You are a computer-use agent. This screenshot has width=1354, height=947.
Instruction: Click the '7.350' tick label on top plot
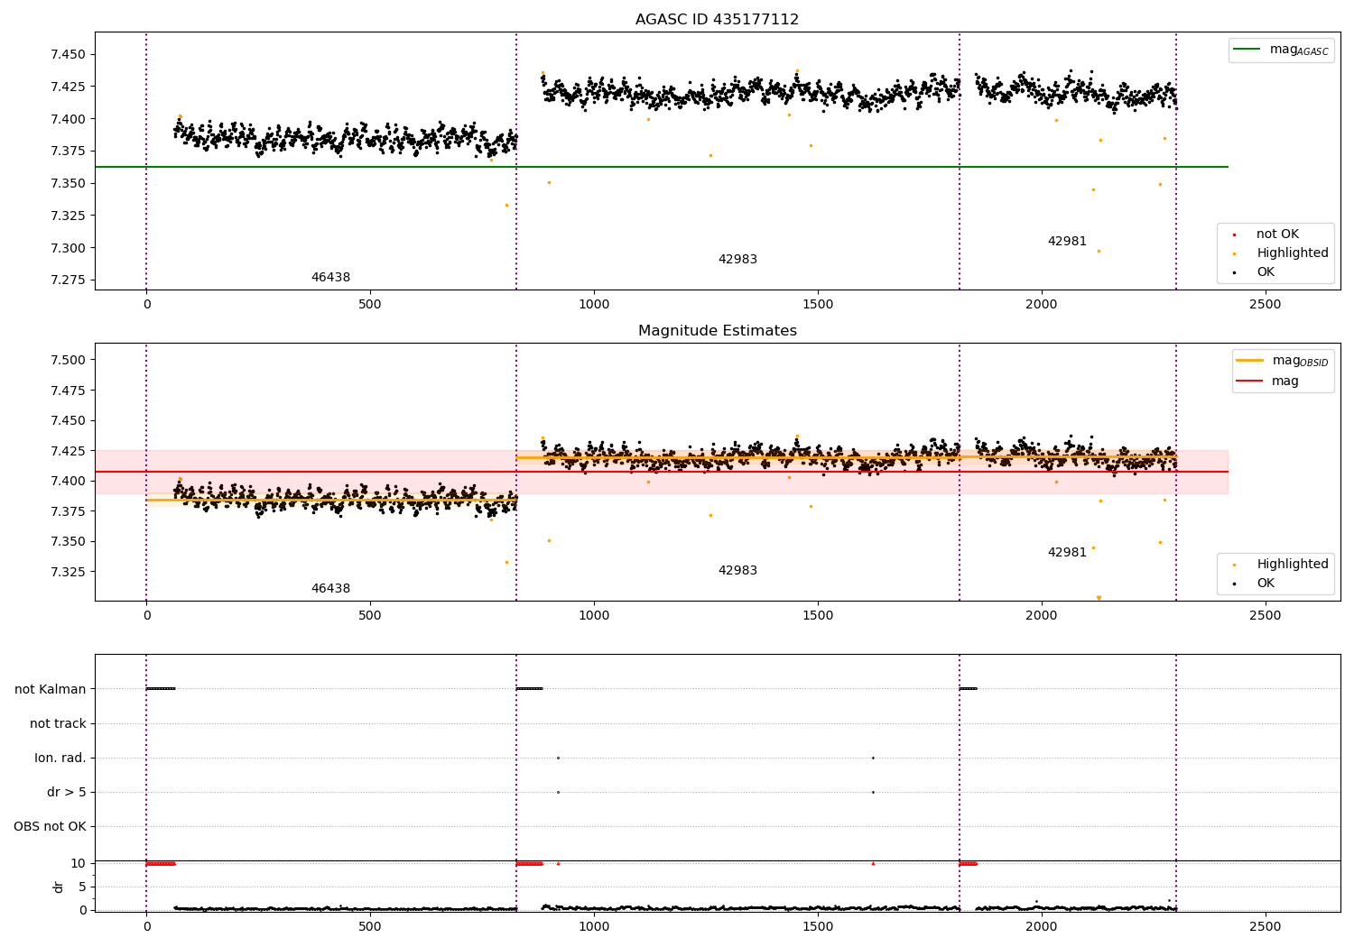[69, 184]
